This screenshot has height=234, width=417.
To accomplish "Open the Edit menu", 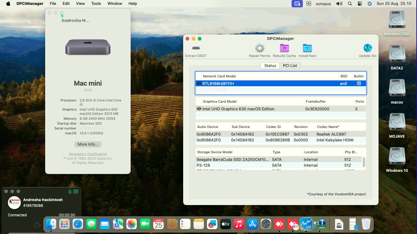I will (66, 4).
